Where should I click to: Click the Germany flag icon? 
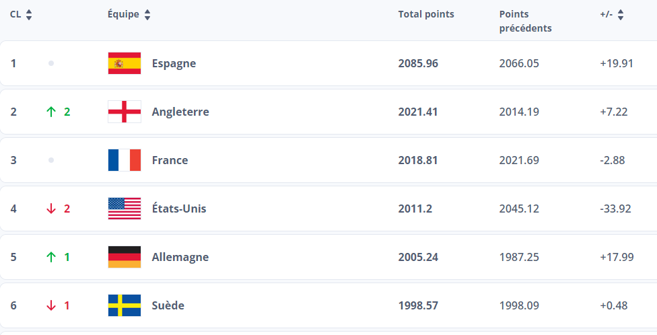pyautogui.click(x=125, y=257)
